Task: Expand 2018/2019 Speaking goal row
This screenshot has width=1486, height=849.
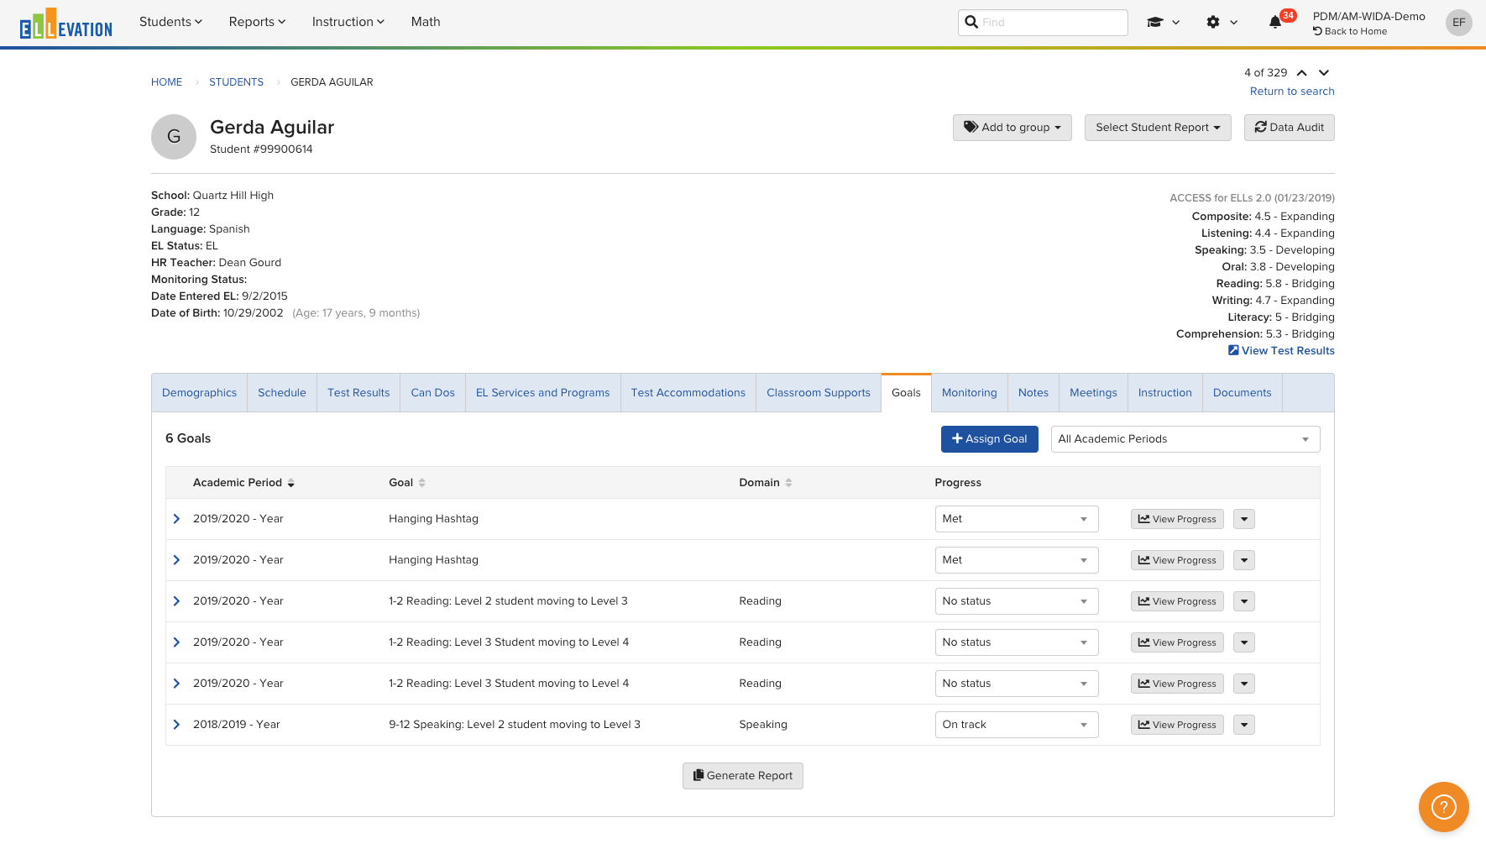Action: pyautogui.click(x=176, y=725)
